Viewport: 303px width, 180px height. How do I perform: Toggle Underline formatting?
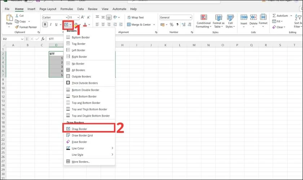pos(56,24)
